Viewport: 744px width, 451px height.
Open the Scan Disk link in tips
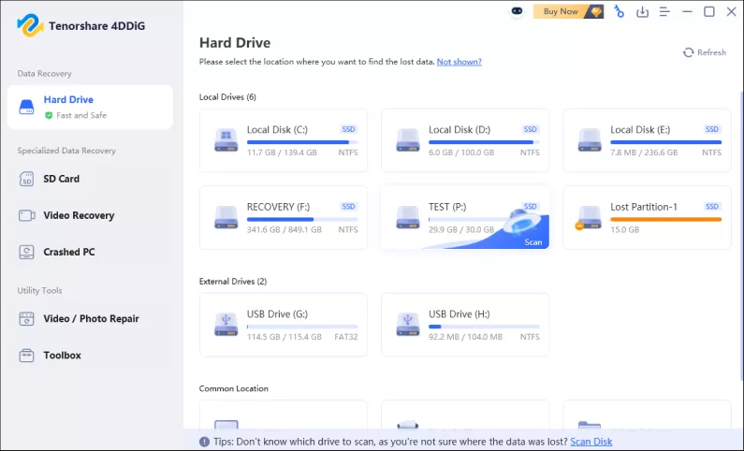pos(591,442)
